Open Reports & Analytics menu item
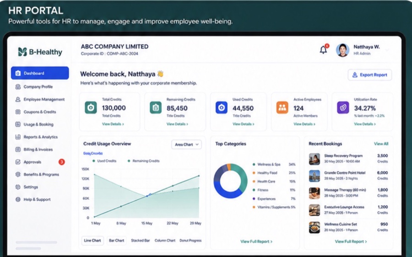The height and width of the screenshot is (257, 412). [40, 137]
